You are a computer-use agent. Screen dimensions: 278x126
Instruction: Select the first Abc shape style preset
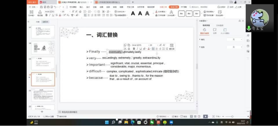point(181,14)
